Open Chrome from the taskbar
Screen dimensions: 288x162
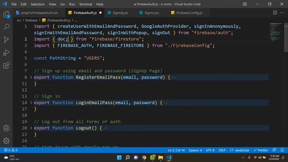(144, 157)
